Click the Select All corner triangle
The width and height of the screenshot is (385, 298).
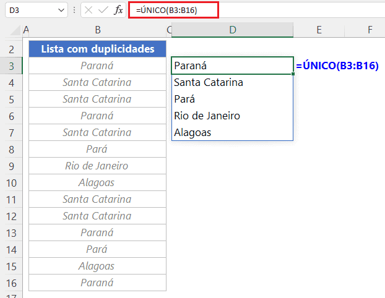click(11, 30)
